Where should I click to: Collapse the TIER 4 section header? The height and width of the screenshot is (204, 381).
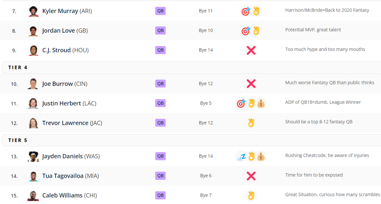(18, 68)
